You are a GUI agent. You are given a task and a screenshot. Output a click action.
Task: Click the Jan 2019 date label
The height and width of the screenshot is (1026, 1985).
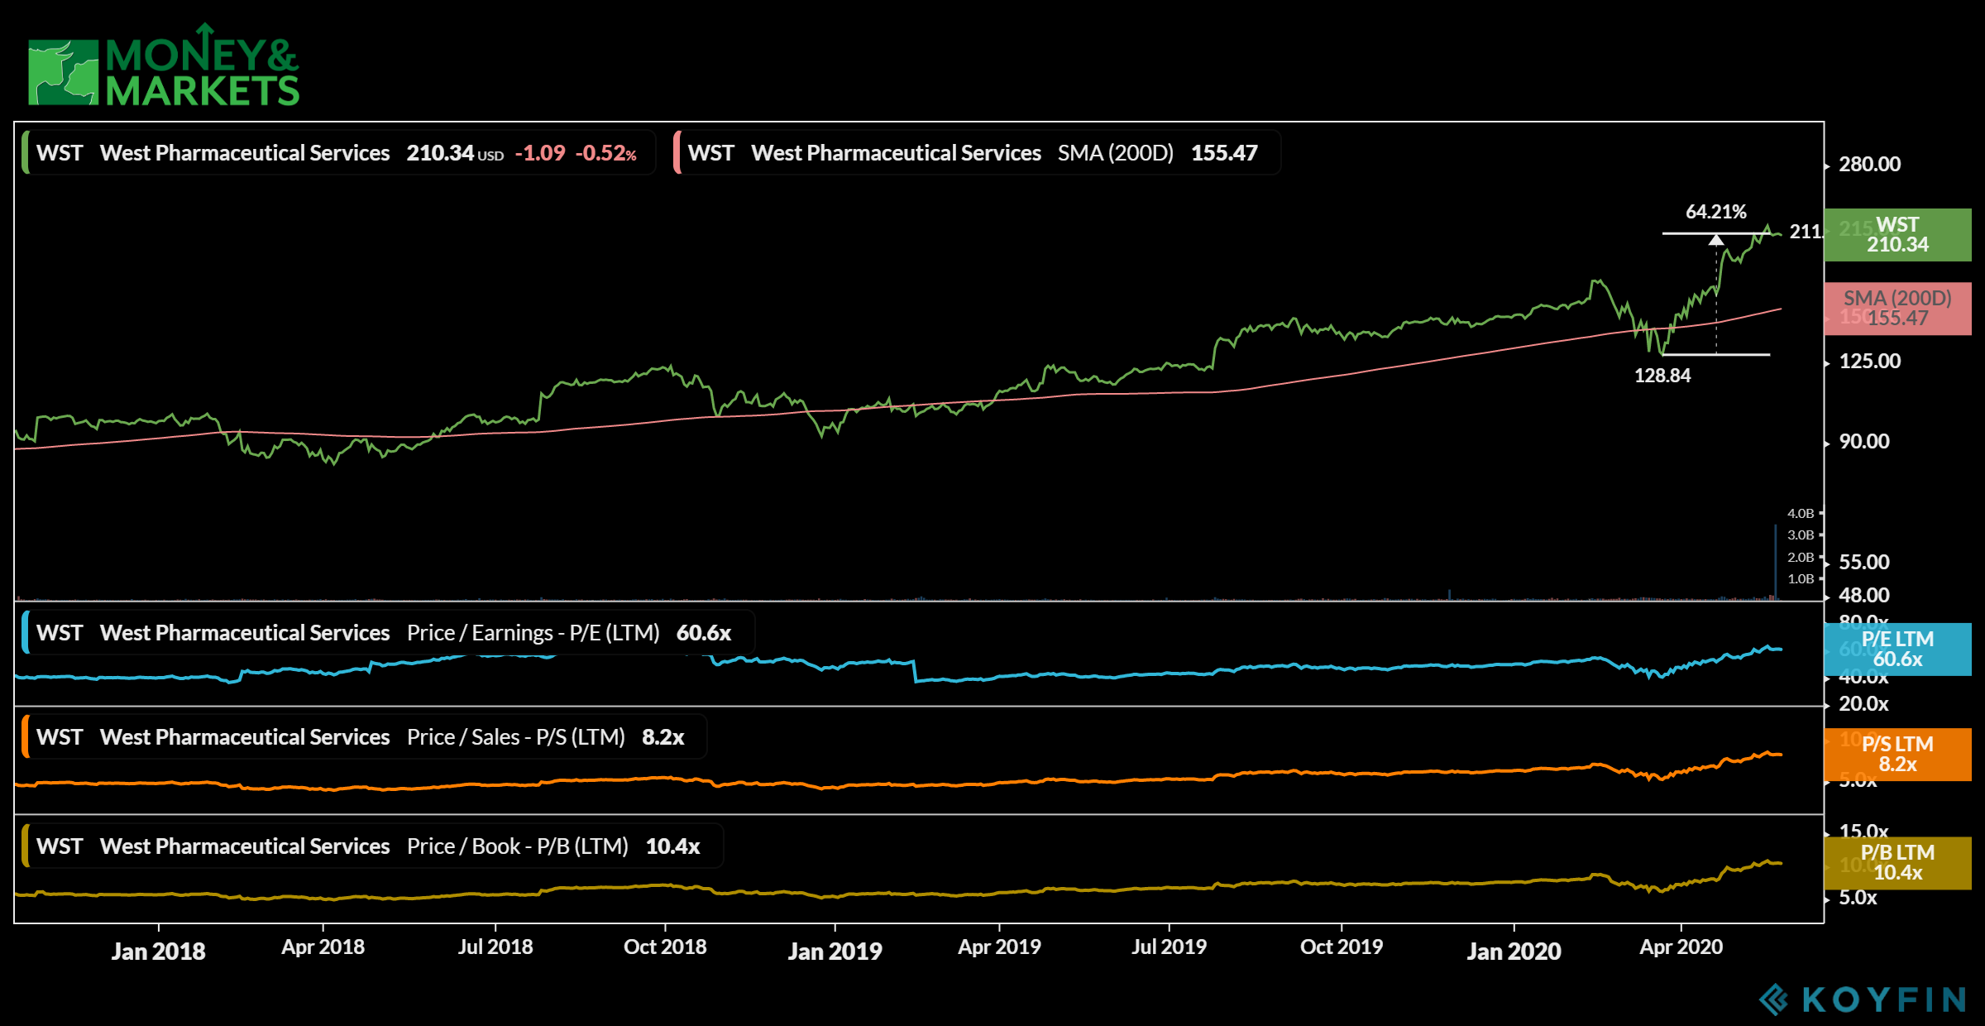coord(835,952)
